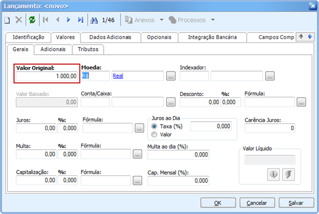Click the delete X icon in toolbar
This screenshot has height=214, width=319.
18,20
